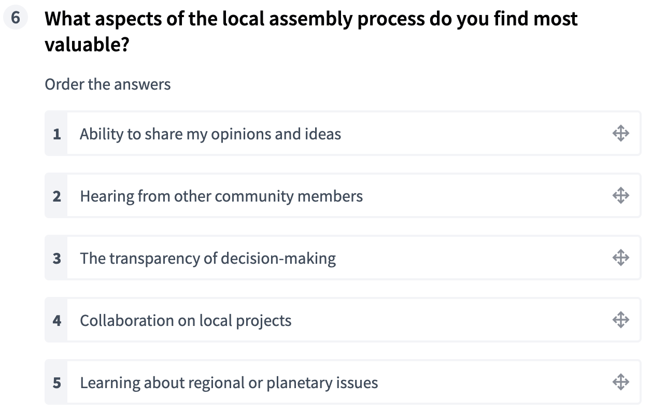
Task: Click the 'Order the answers' instruction text
Action: pos(108,84)
